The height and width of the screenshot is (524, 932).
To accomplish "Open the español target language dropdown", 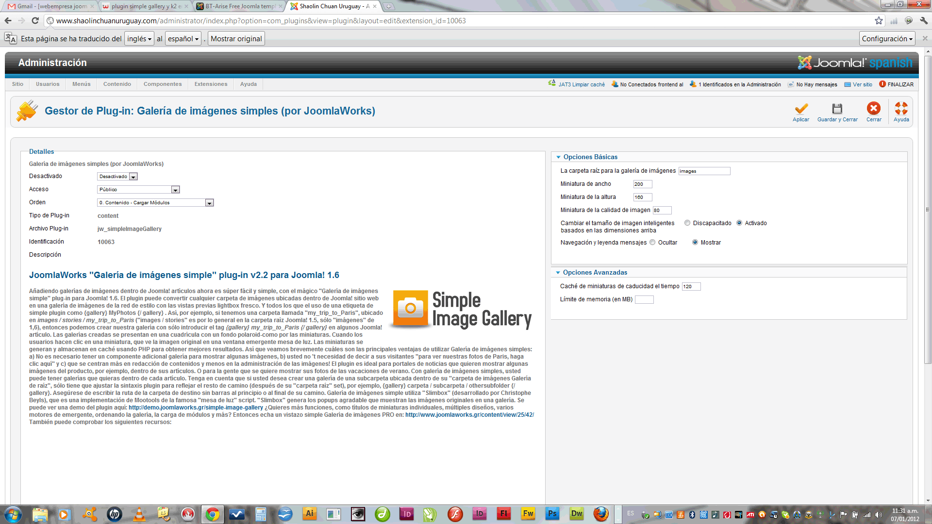I will click(183, 39).
